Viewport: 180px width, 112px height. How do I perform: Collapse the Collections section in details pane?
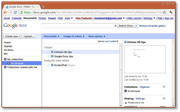point(164,87)
